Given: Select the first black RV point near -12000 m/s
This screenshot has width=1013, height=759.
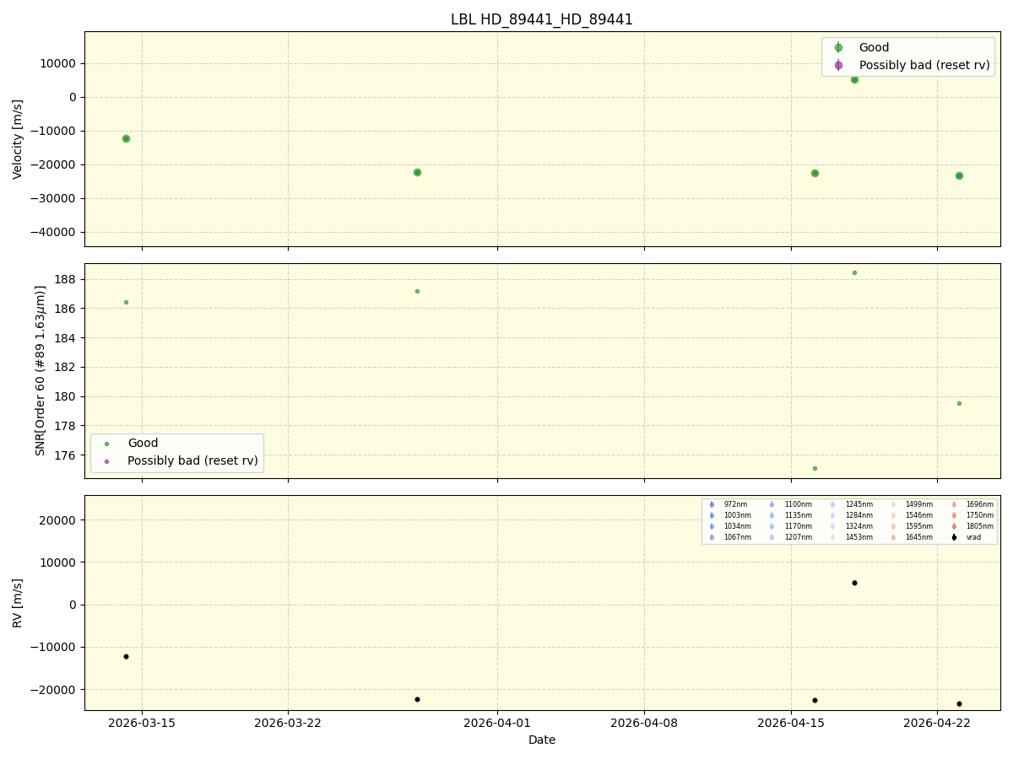Looking at the screenshot, I should [126, 656].
